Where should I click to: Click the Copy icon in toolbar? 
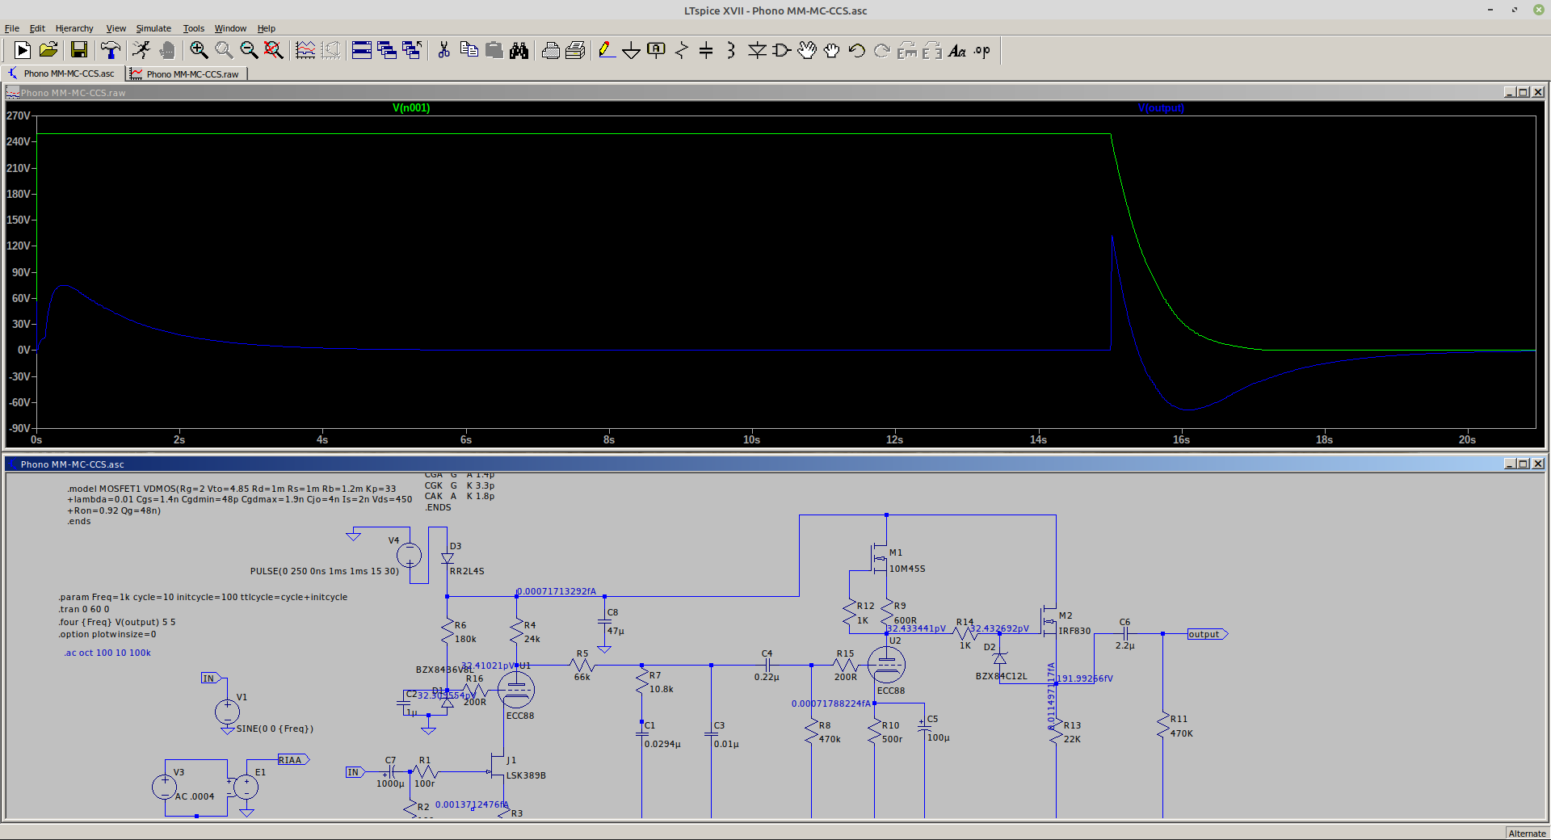[x=469, y=50]
